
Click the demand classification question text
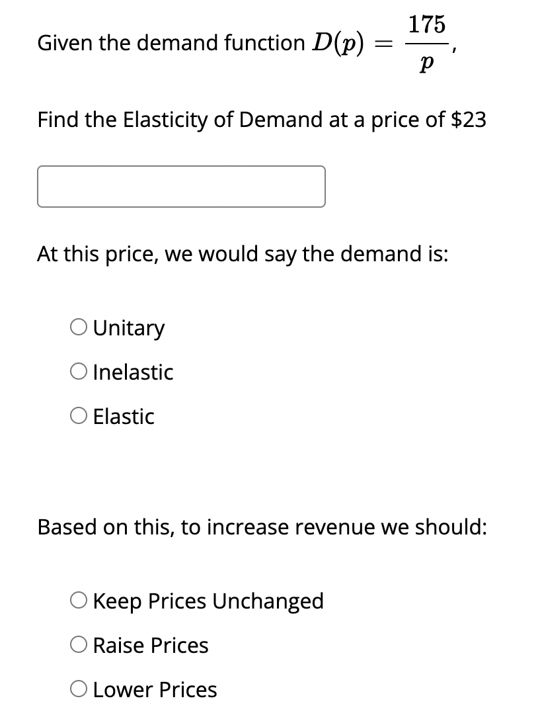[x=243, y=253]
